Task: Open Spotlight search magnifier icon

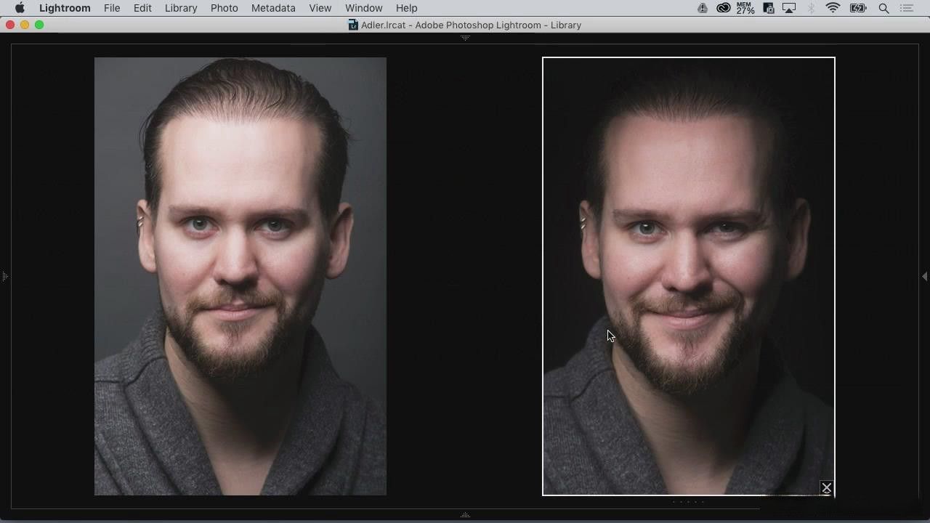Action: tap(883, 8)
